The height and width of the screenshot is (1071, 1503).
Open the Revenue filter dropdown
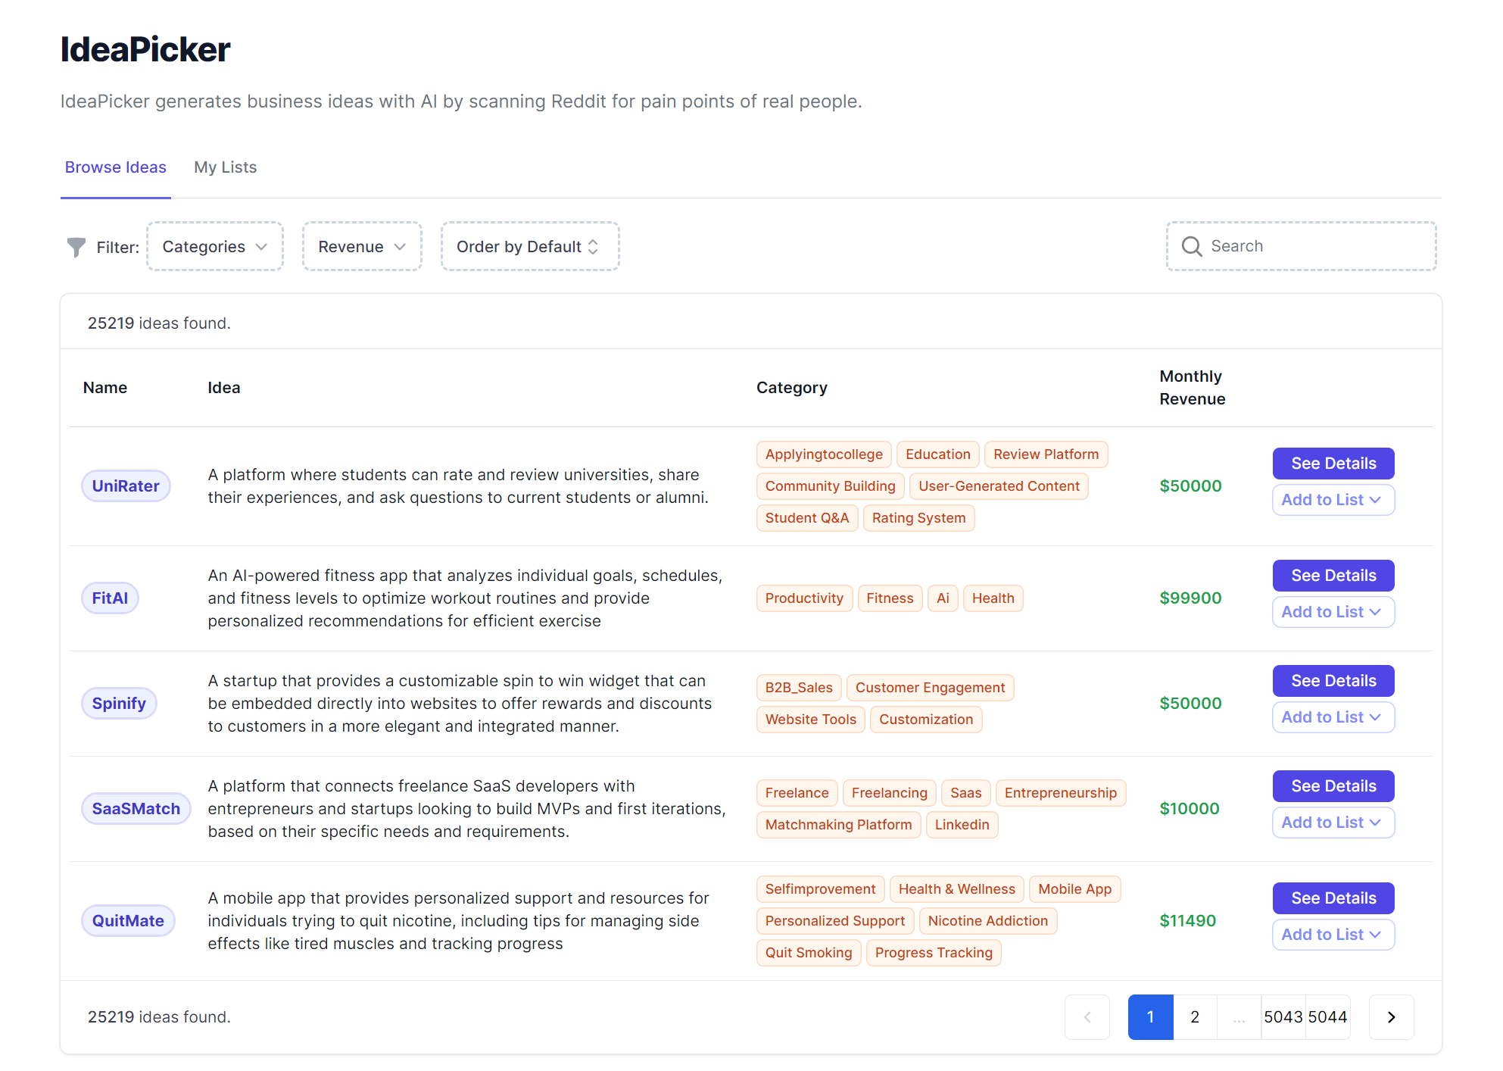[x=362, y=247]
